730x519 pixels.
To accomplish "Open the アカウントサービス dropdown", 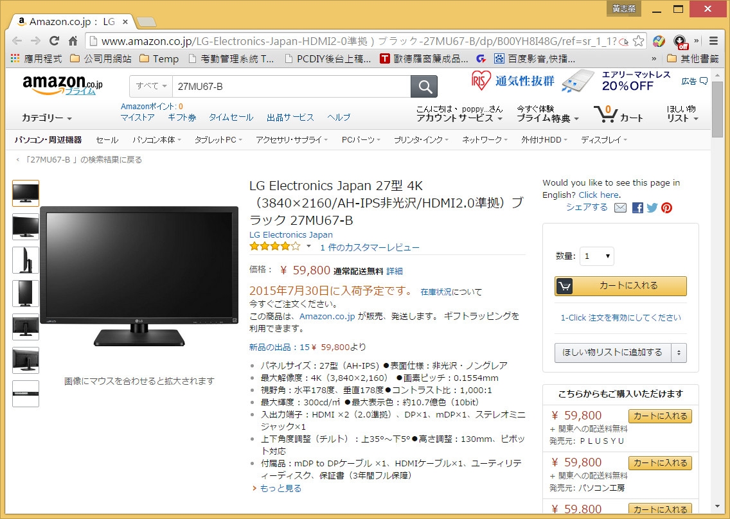I will pos(459,114).
